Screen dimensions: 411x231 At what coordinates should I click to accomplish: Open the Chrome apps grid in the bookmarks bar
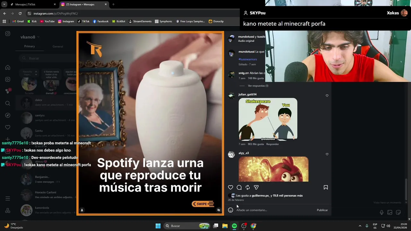point(4,21)
